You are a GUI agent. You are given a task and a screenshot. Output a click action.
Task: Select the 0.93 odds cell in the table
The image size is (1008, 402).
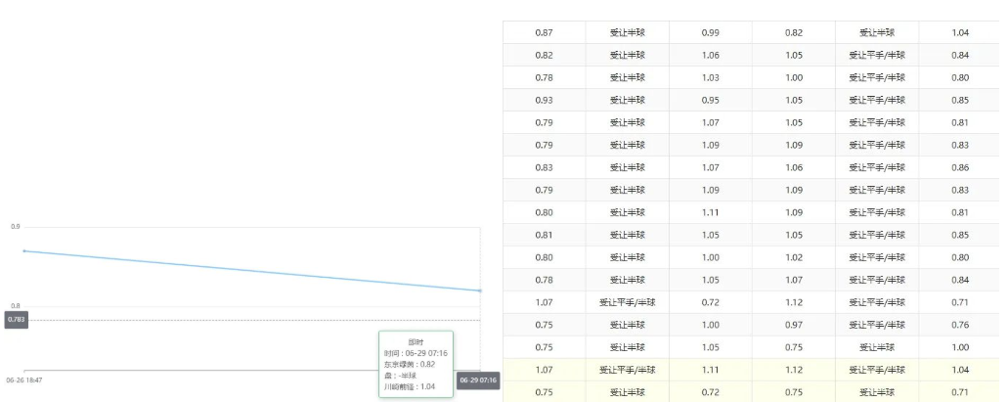[x=544, y=101]
